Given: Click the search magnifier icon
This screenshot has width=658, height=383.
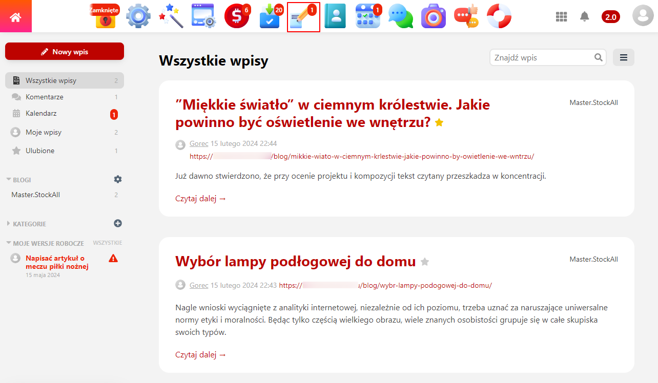Looking at the screenshot, I should click(x=599, y=57).
